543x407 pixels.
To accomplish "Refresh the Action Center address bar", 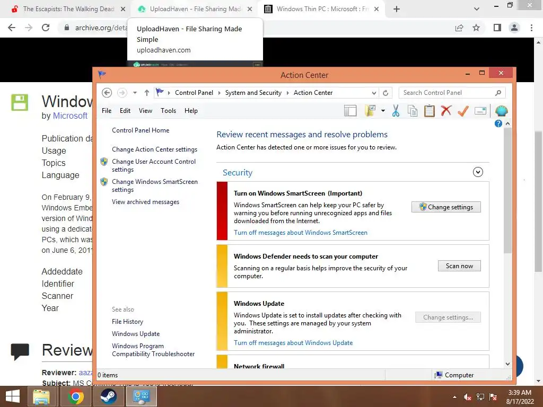I will point(386,93).
